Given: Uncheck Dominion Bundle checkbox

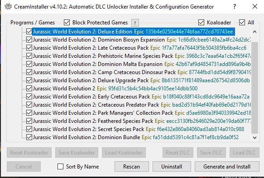Looking at the screenshot, I should (x=29, y=137).
